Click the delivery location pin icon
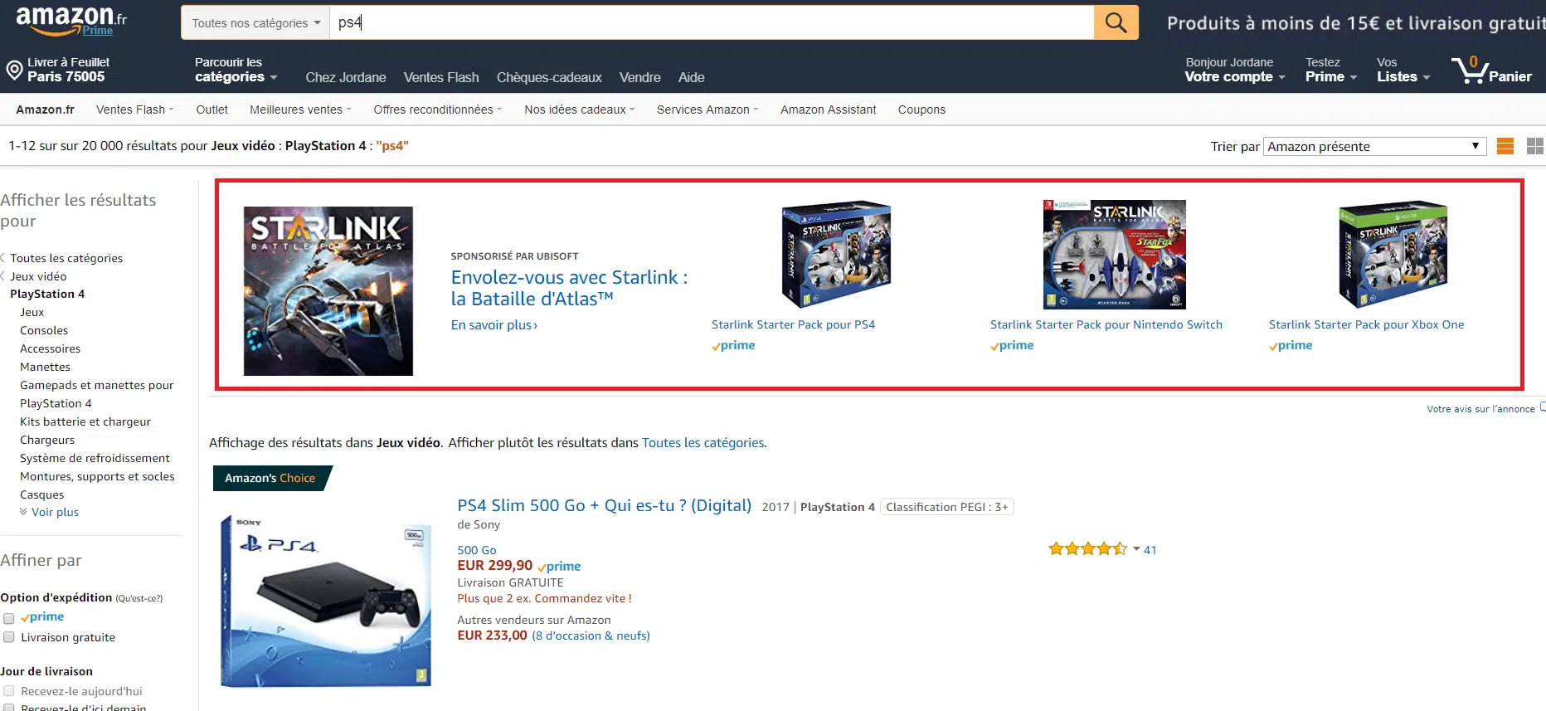1546x711 pixels. coord(13,70)
